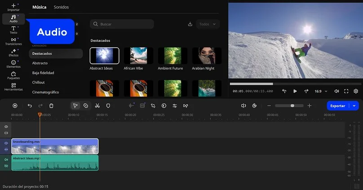Viewport: 363px width, 190px height.
Task: Open the Herramientas panel in sidebar
Action: pos(13,87)
